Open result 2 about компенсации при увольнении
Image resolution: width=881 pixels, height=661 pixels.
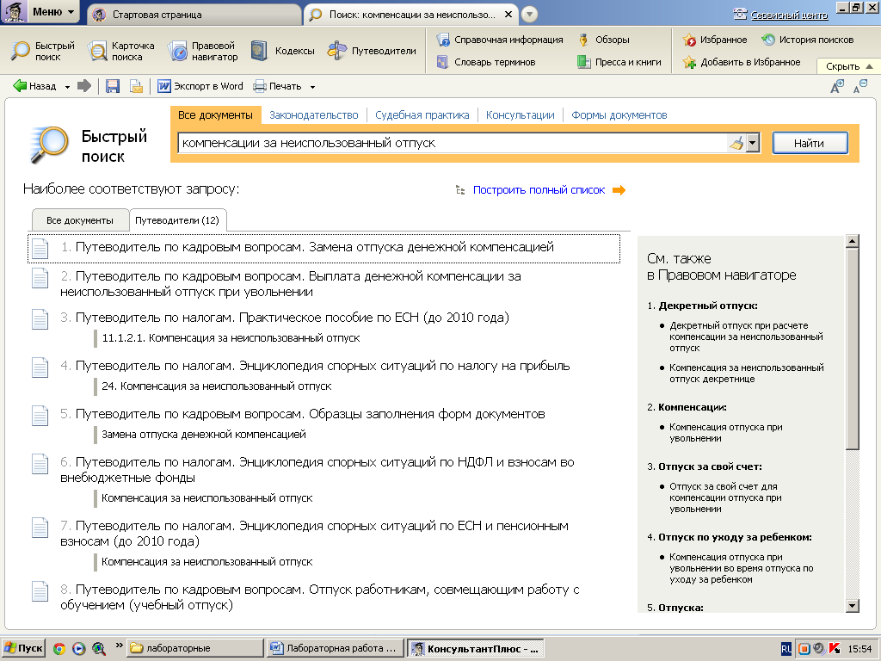[x=291, y=284]
